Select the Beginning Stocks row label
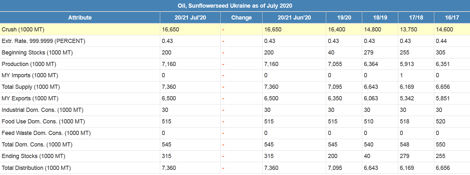Viewport: 470px width, 175px height. (37, 53)
